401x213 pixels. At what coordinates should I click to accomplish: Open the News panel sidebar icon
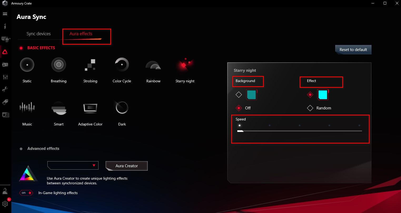pos(6,115)
